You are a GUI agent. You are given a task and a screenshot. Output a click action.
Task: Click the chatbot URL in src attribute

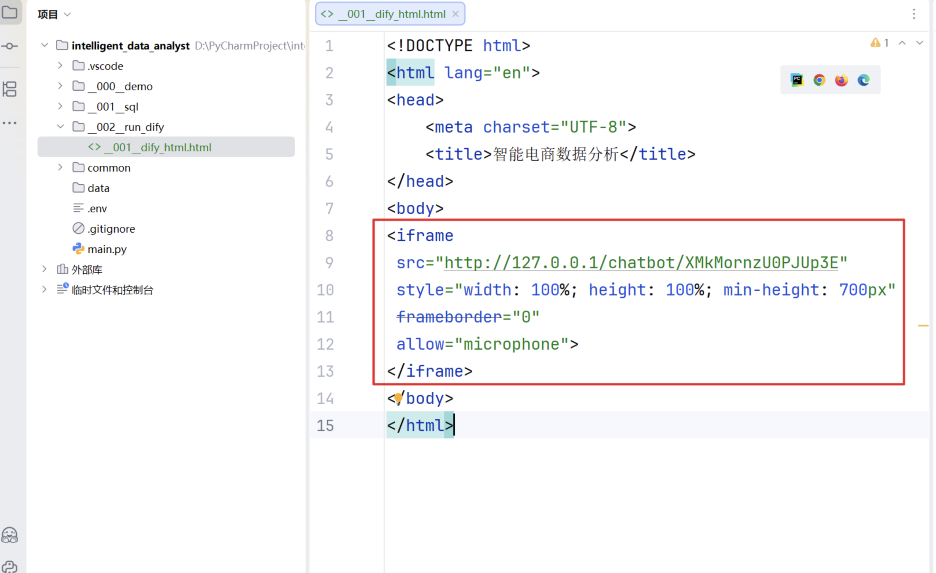(x=641, y=263)
